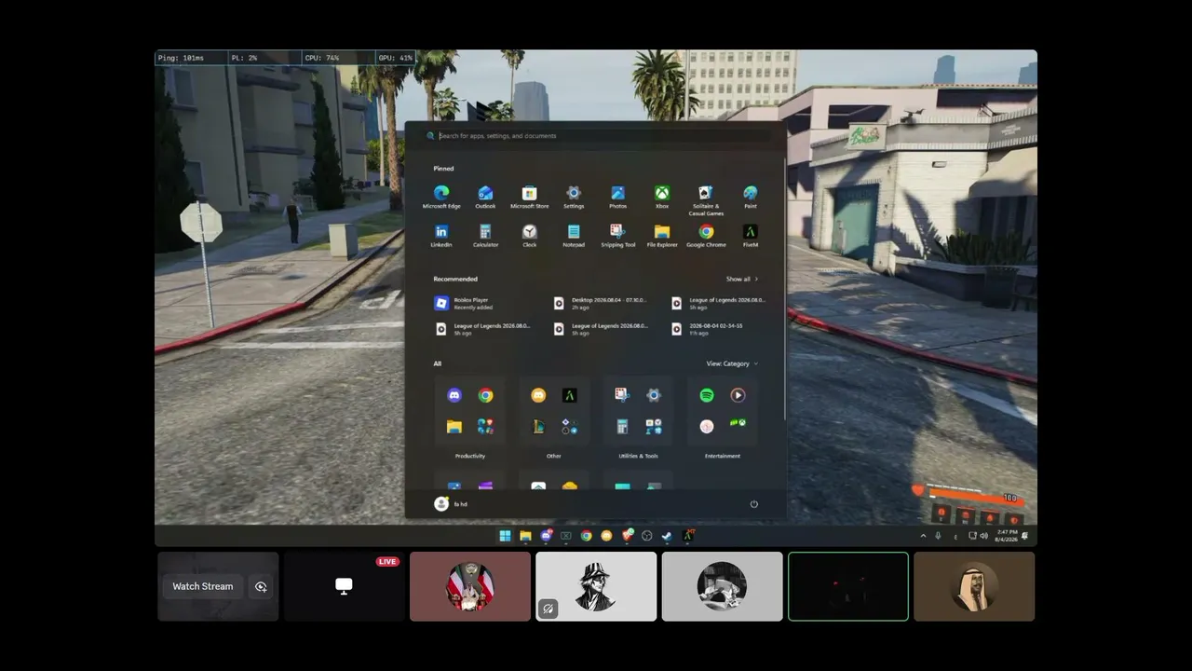Select the participant tile with hat-wearing avatar

pyautogui.click(x=596, y=586)
